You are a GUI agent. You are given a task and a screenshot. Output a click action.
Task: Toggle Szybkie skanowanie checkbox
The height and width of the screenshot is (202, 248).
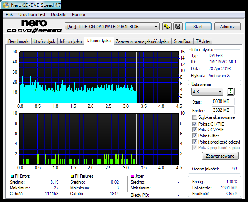pos(194,117)
